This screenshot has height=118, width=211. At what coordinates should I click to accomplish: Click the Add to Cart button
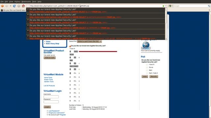[49, 58]
